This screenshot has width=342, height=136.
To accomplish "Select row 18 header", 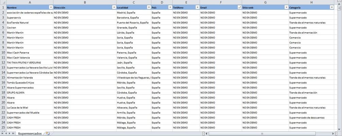I will [3, 93].
